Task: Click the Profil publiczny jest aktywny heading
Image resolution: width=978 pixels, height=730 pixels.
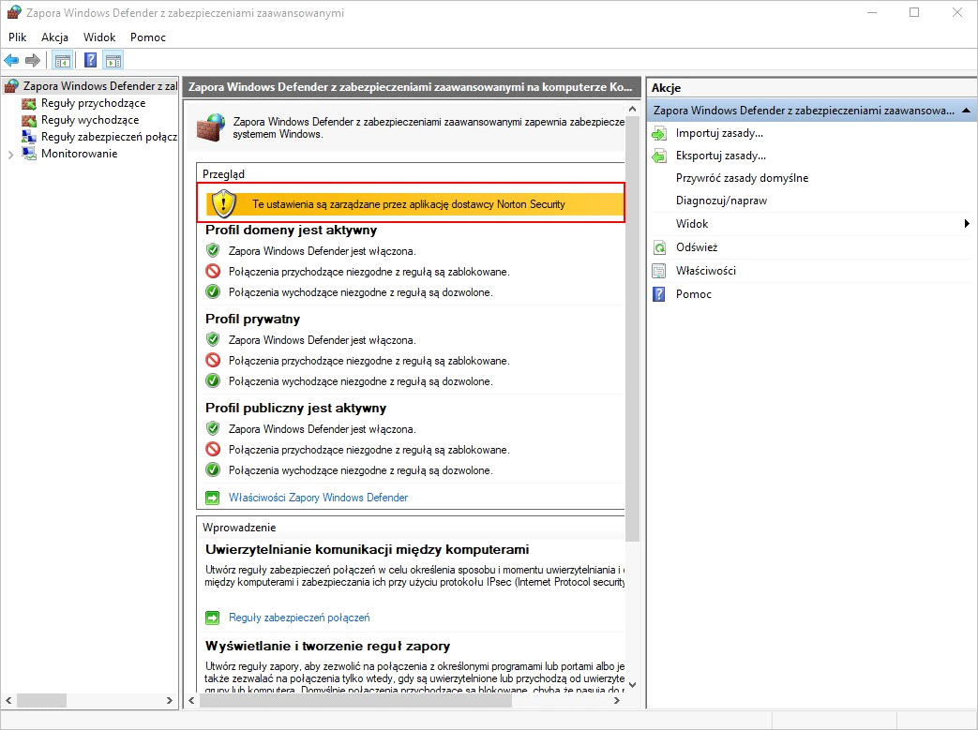Action: 295,409
